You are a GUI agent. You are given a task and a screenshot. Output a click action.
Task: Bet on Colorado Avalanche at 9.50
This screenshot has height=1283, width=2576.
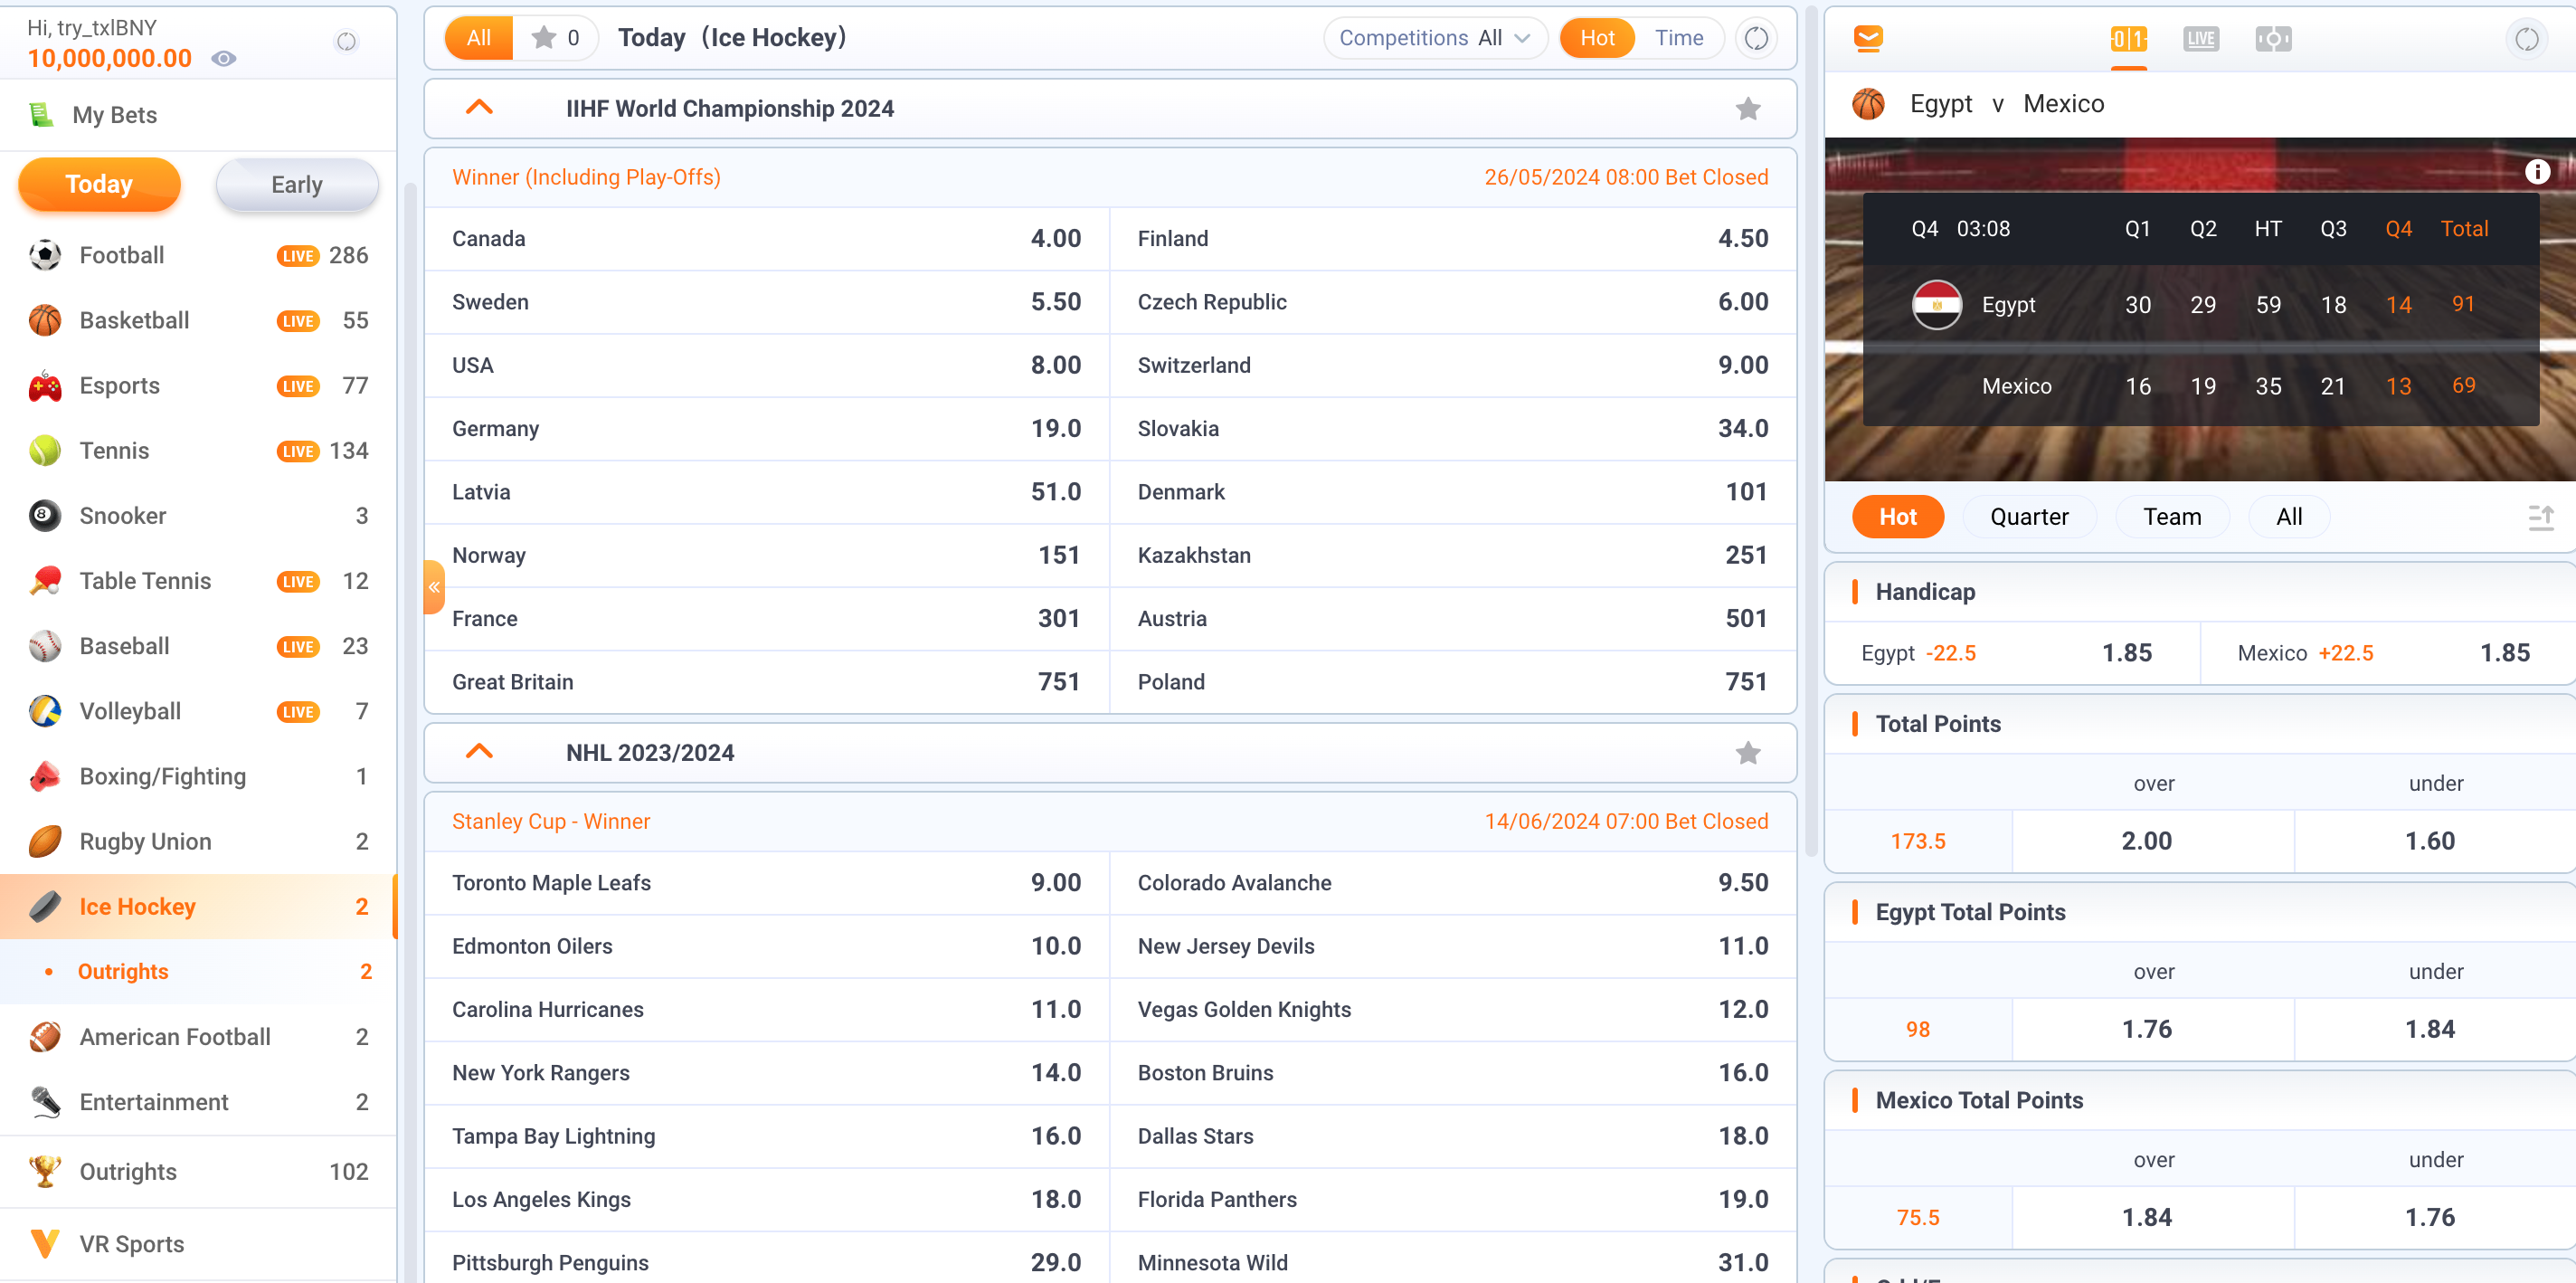1453,882
